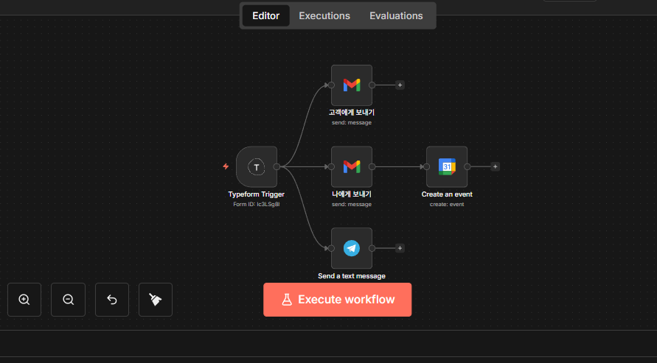Click the input connector of Create an event
The width and height of the screenshot is (657, 363).
427,167
